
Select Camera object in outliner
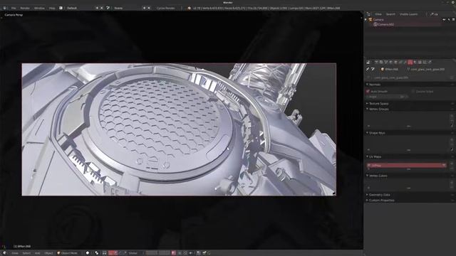pos(378,20)
